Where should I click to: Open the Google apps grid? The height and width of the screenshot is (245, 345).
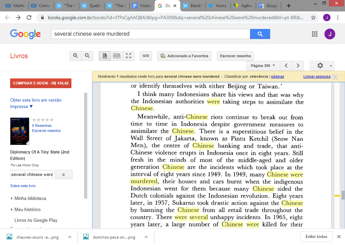click(315, 34)
